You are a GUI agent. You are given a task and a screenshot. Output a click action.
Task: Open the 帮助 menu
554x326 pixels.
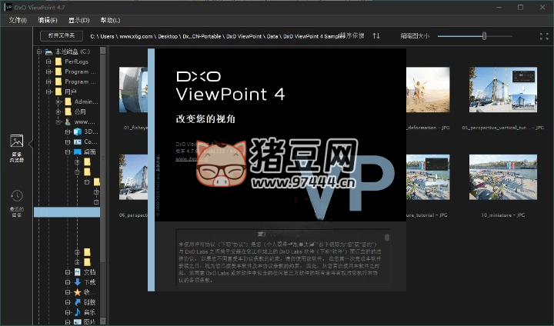pos(110,20)
